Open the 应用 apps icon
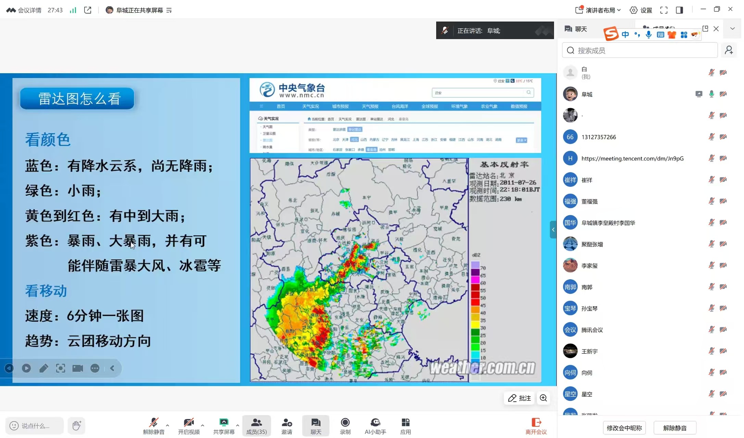744x438 pixels. point(405,423)
